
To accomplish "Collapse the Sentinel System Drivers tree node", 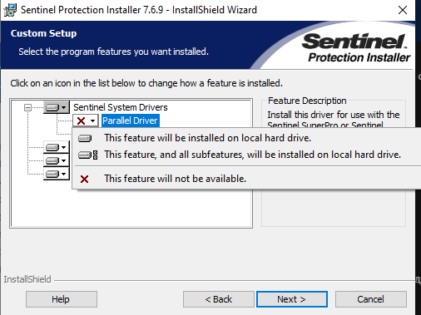I will 27,107.
